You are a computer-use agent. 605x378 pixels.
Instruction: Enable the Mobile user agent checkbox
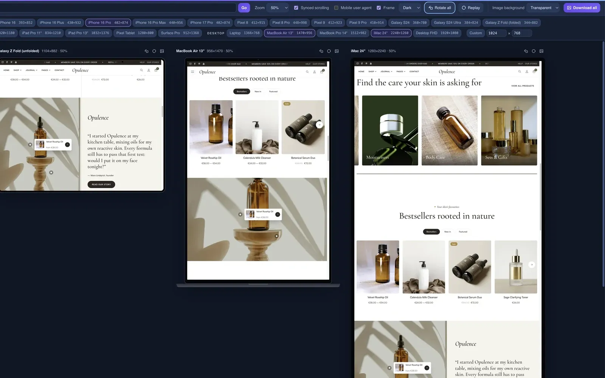336,8
